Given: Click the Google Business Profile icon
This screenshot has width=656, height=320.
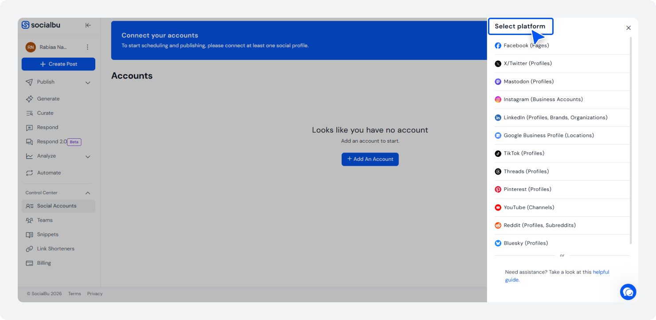Looking at the screenshot, I should (x=498, y=135).
